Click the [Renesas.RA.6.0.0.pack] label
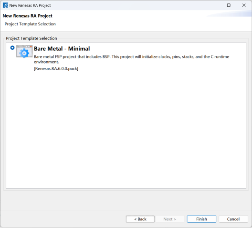Screen dimensions: 252x228 [56, 68]
